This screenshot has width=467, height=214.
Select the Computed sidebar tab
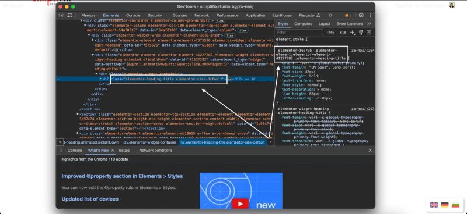pos(303,24)
